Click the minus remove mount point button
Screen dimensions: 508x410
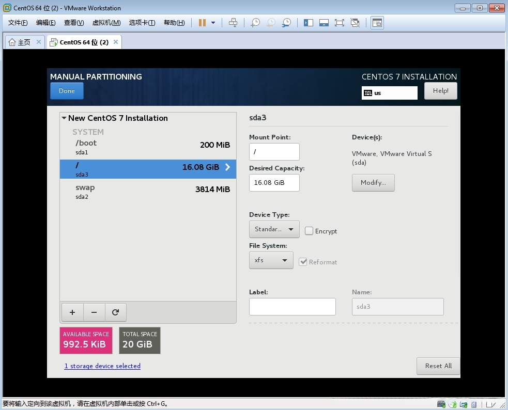click(x=94, y=312)
